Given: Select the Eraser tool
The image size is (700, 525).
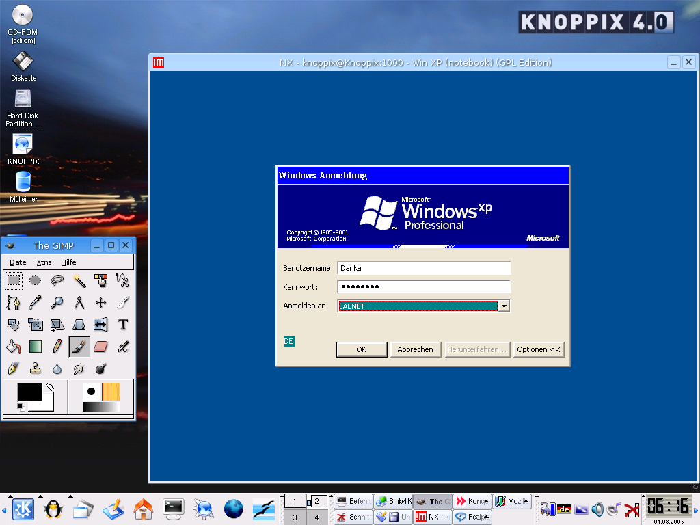Looking at the screenshot, I should pos(101,347).
